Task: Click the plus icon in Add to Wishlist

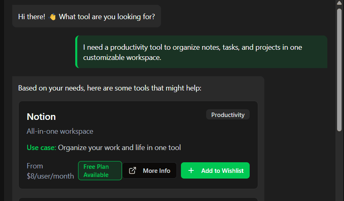Action: pos(191,170)
